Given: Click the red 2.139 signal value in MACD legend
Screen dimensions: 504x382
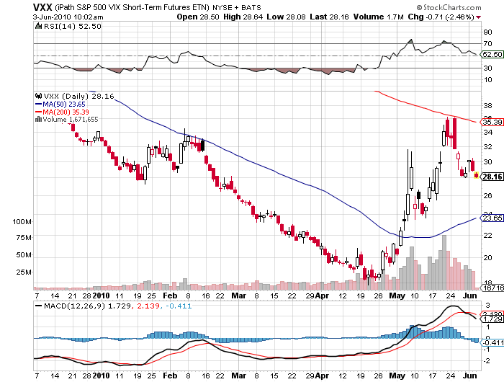Looking at the screenshot, I should point(148,306).
